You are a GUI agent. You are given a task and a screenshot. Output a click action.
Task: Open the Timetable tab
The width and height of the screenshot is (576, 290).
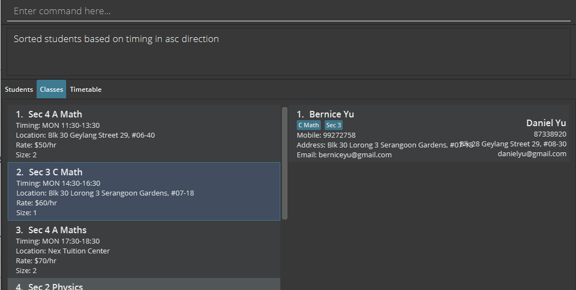pos(86,89)
